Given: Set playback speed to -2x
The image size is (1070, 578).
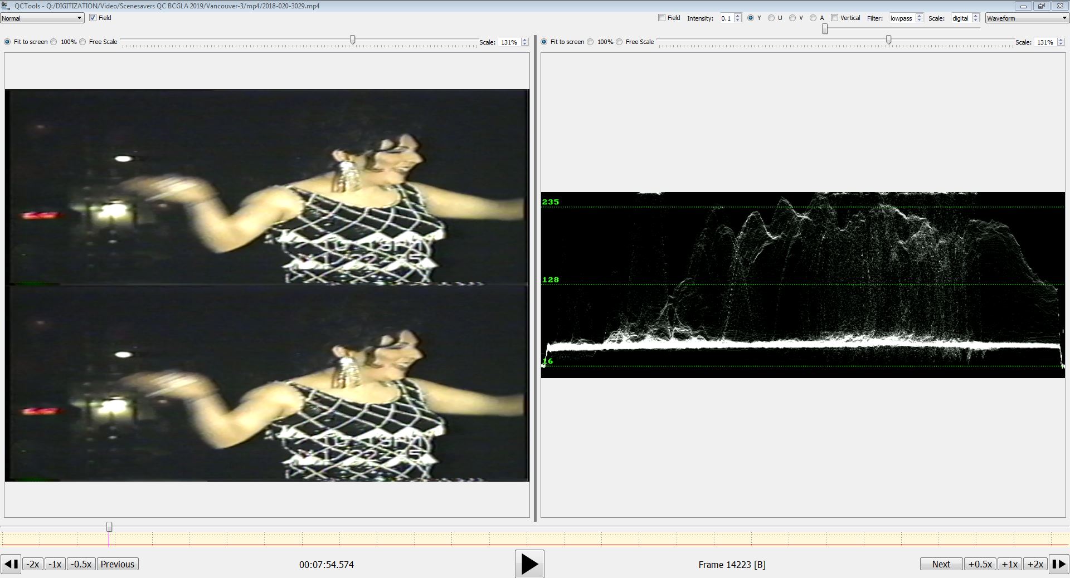Looking at the screenshot, I should pos(32,564).
